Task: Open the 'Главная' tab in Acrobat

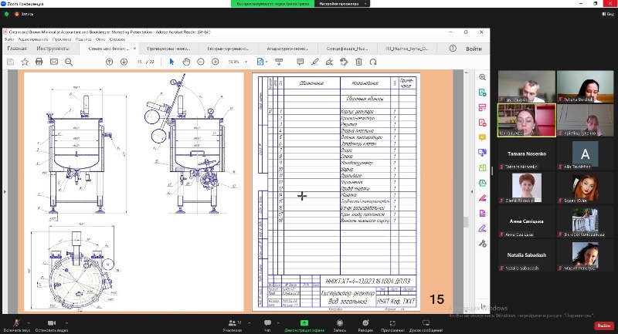Action: [17, 48]
